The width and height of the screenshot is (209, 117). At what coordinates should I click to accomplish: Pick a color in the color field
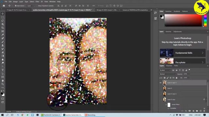pos(183,20)
